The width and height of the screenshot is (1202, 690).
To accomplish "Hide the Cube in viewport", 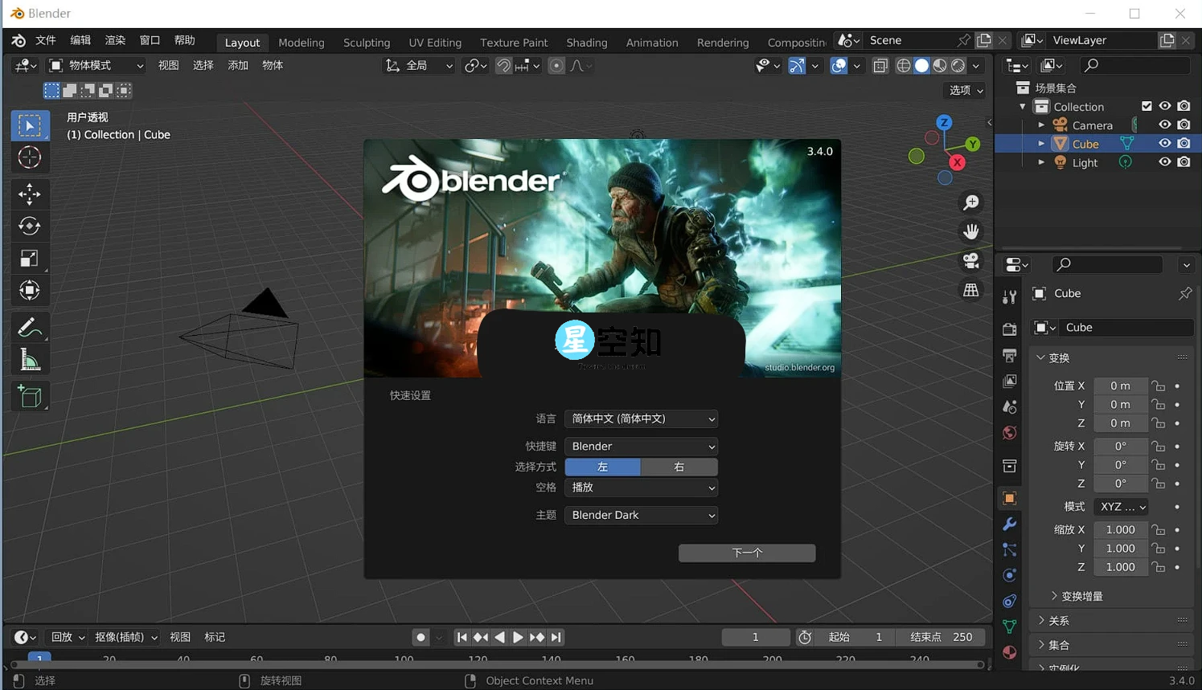I will 1164,143.
